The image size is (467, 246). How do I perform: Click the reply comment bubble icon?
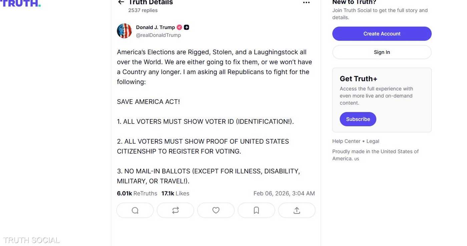click(x=135, y=210)
